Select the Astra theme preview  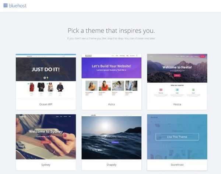[112, 76]
